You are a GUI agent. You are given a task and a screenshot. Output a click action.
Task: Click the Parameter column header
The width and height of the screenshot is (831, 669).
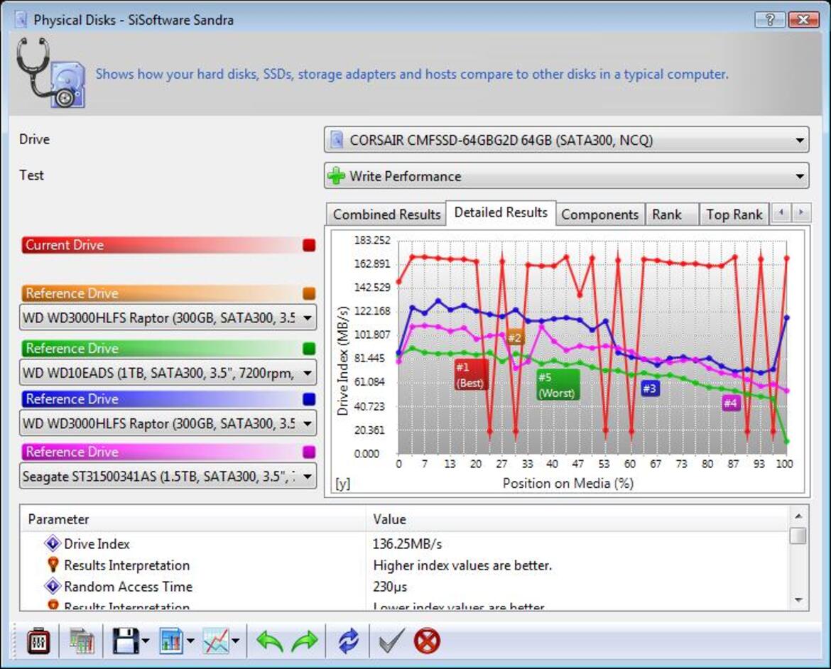(x=193, y=519)
